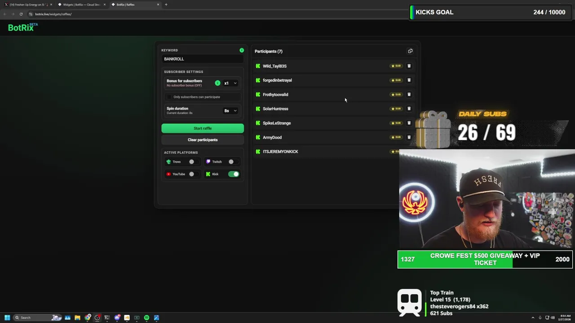Select participant name ArmyDood
Viewport: 575px width, 323px height.
coord(272,137)
